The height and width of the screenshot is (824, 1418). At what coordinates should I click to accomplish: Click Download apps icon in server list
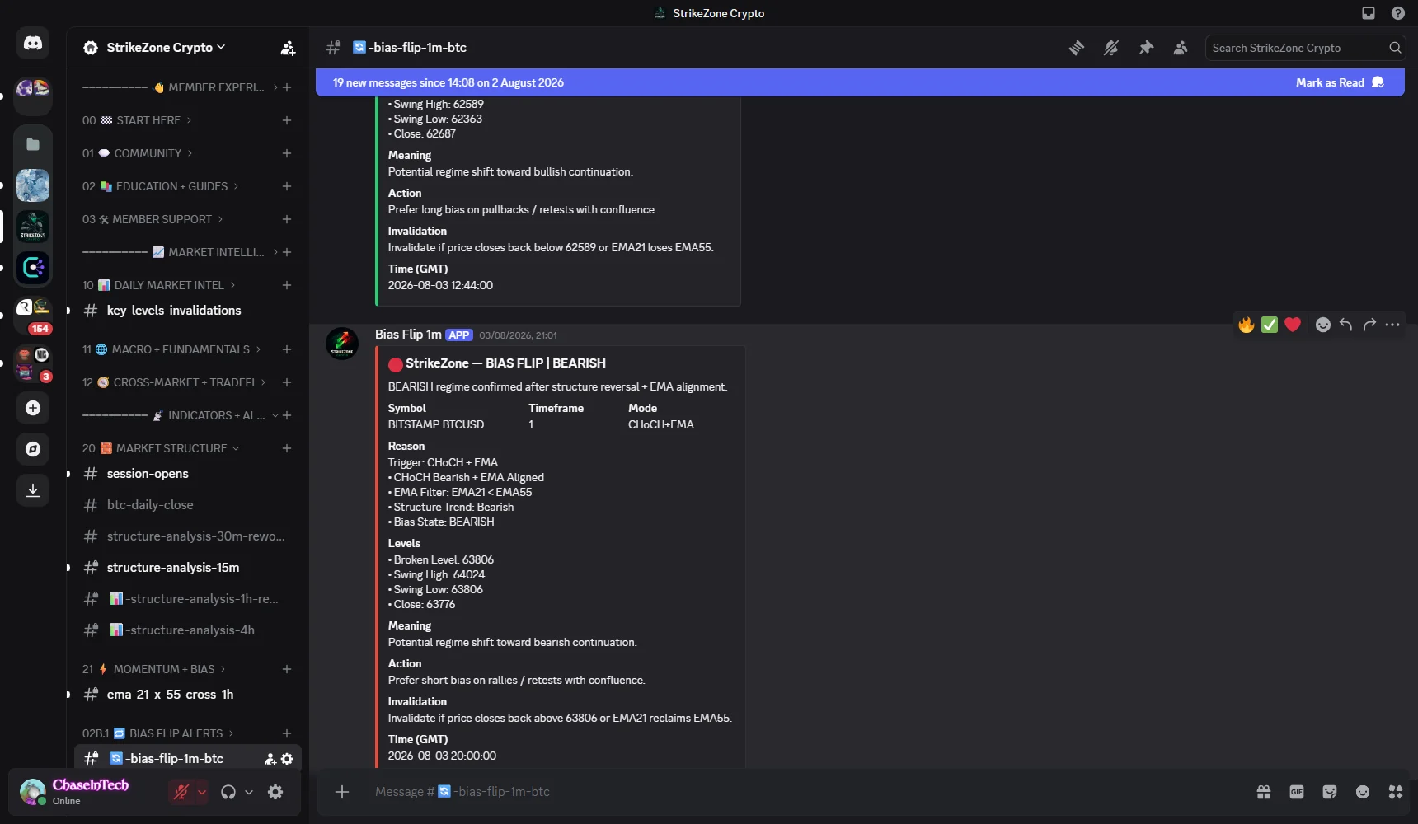click(x=33, y=490)
